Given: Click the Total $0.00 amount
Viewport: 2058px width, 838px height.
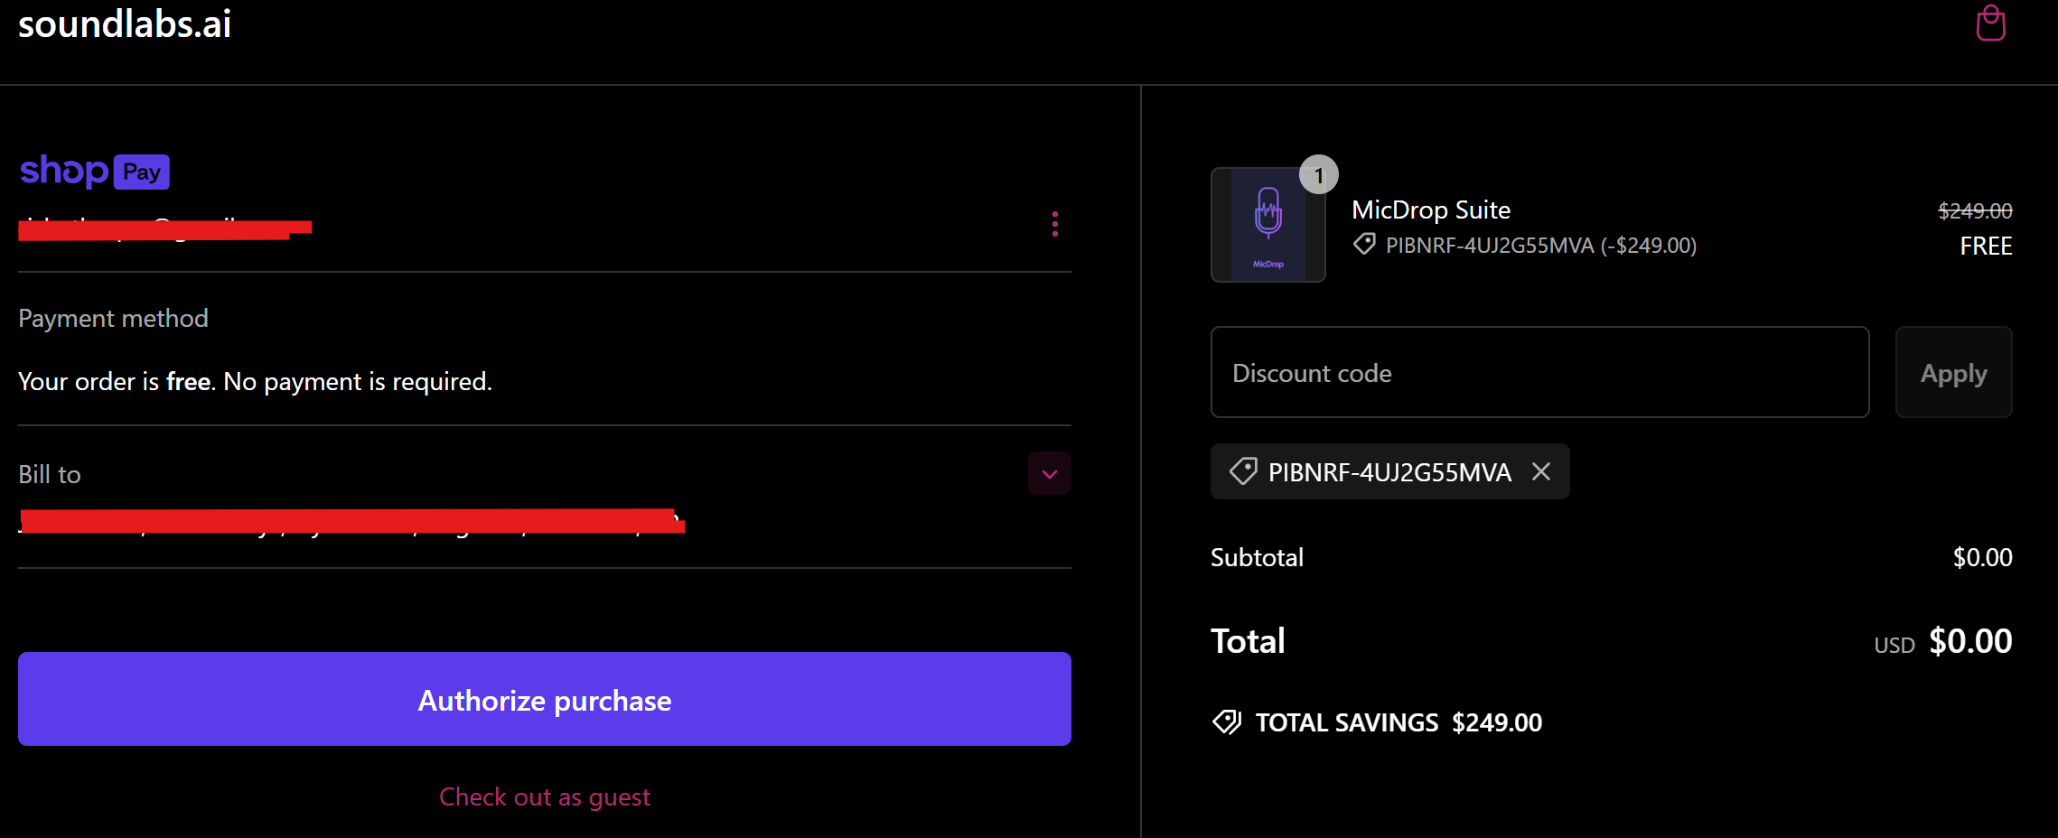Looking at the screenshot, I should [x=1970, y=642].
